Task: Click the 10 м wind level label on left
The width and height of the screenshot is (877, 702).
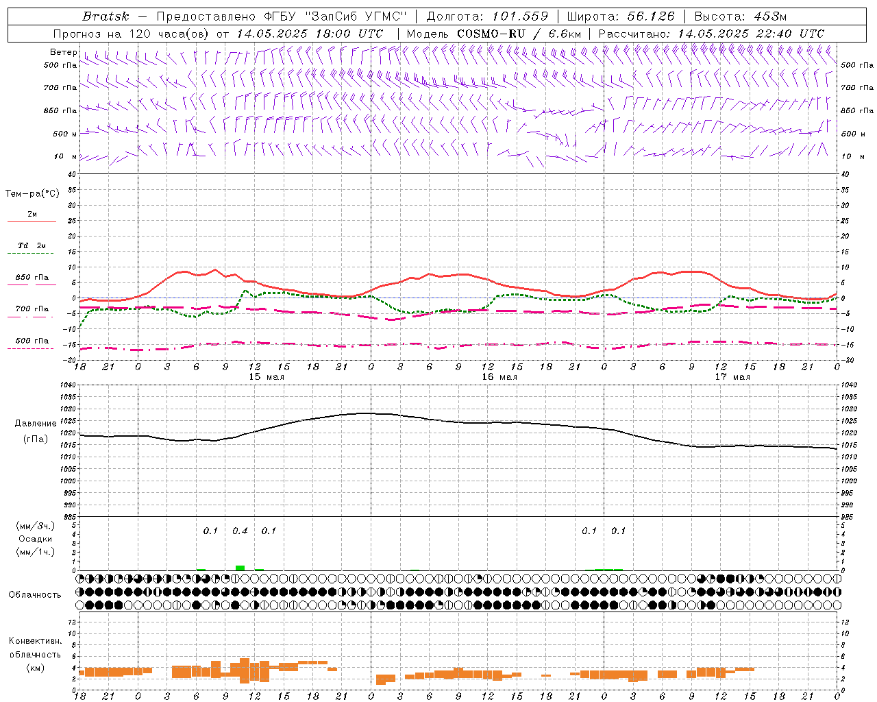Action: [x=66, y=157]
